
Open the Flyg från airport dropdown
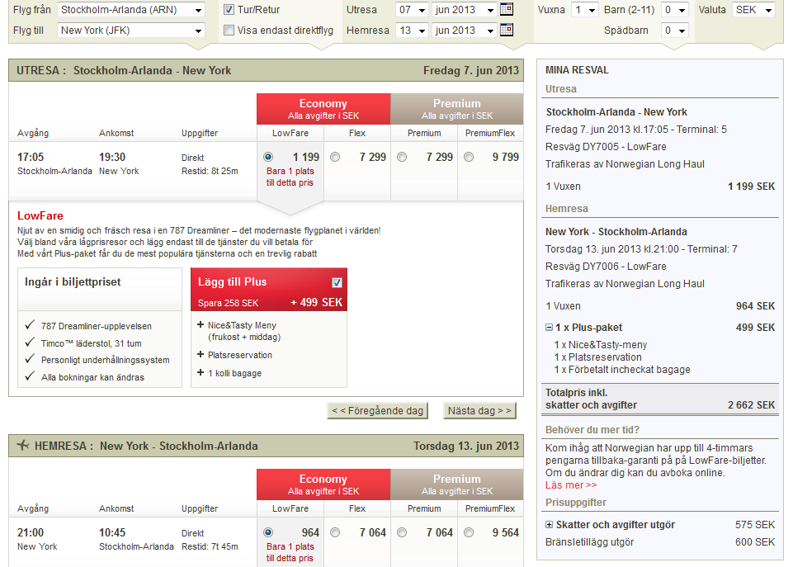coord(131,10)
